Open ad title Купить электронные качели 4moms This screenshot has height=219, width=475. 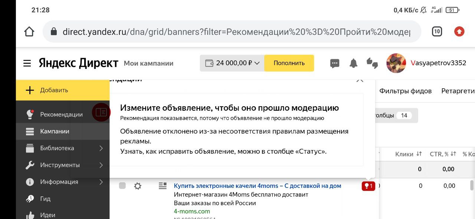[x=258, y=186]
